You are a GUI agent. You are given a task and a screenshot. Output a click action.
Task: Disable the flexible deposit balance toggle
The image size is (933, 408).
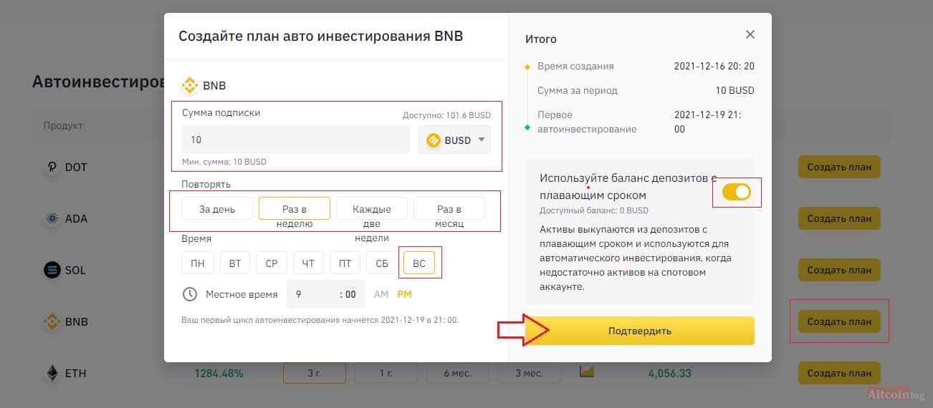pyautogui.click(x=737, y=192)
